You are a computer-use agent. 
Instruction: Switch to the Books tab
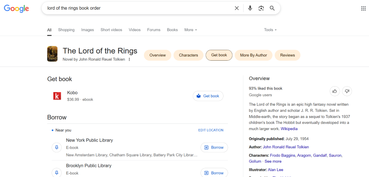172,30
